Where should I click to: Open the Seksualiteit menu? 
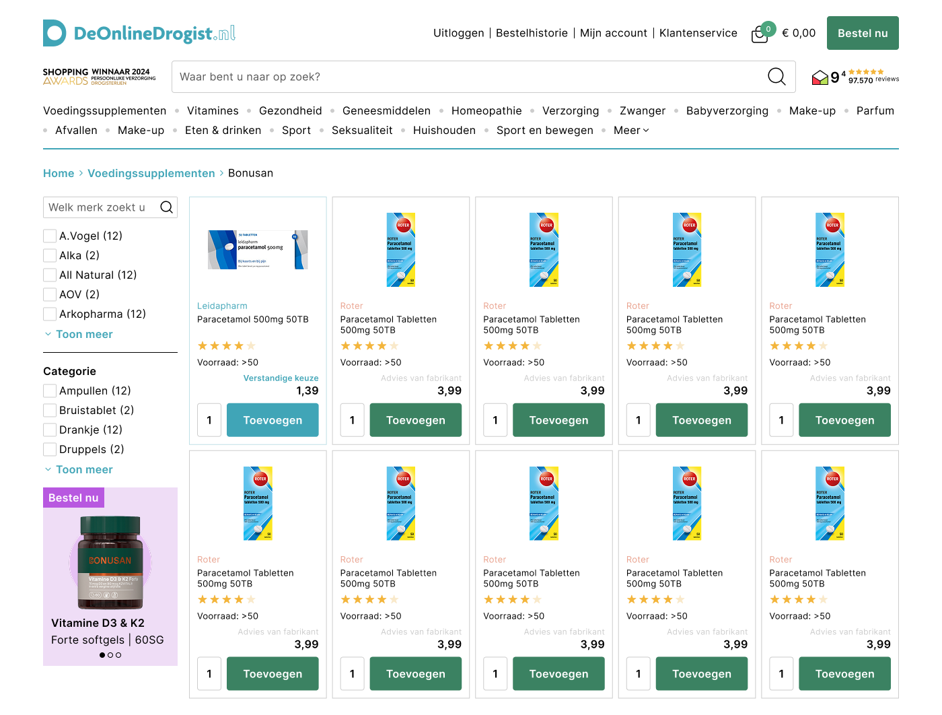tap(362, 130)
